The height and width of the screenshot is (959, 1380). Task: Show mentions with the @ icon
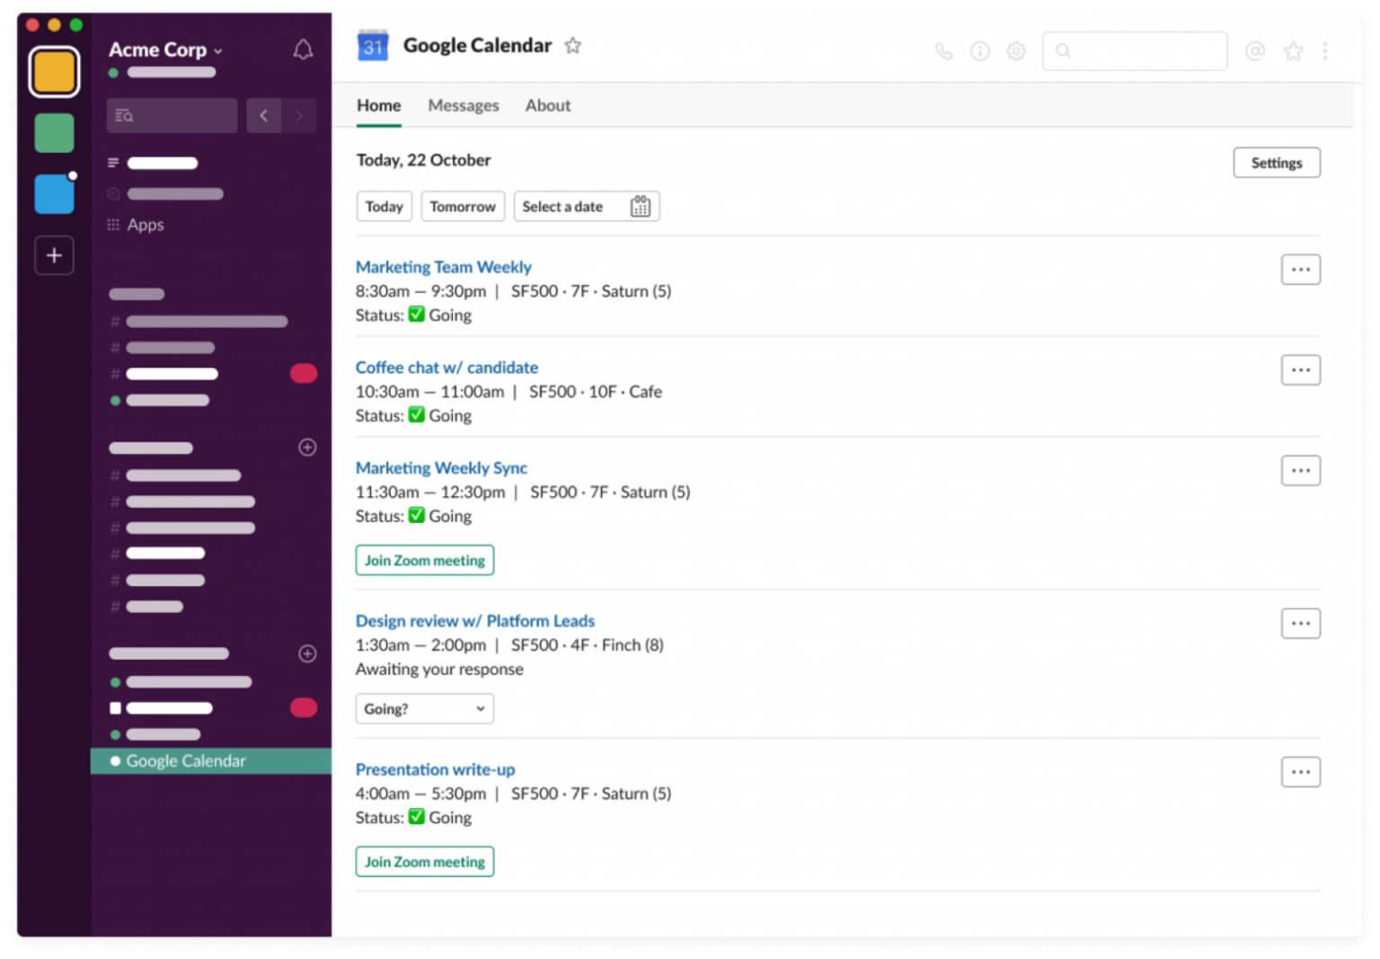[1255, 51]
